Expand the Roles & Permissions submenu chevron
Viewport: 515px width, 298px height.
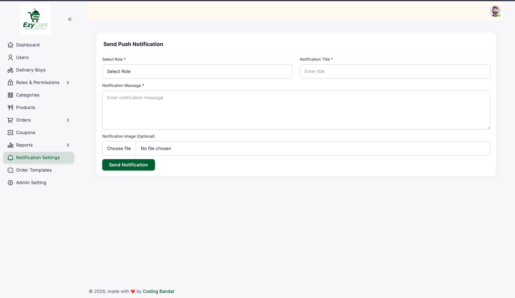click(68, 83)
